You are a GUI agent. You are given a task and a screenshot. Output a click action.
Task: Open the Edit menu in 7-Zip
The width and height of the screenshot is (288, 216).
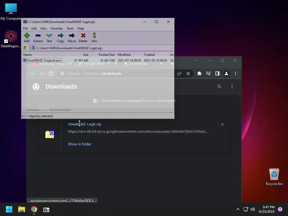pyautogui.click(x=34, y=28)
